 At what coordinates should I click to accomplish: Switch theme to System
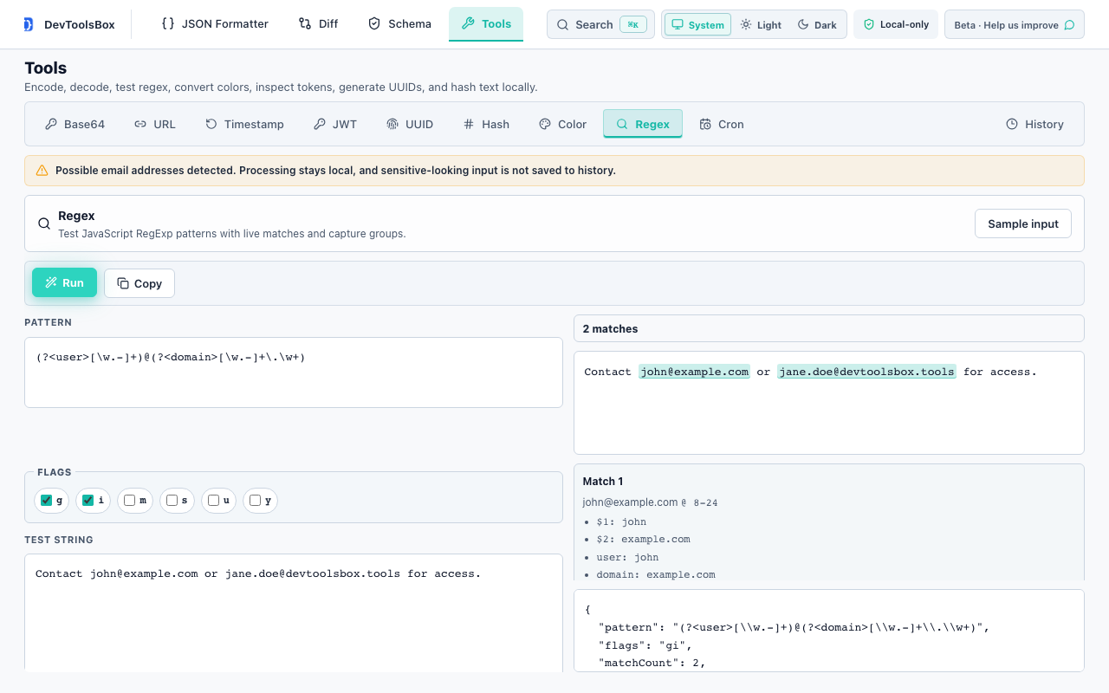coord(697,25)
